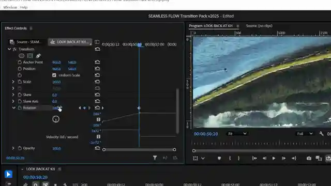Create a 4-point polygon mask for Transform
This screenshot has width=331, height=186.
tap(30, 56)
